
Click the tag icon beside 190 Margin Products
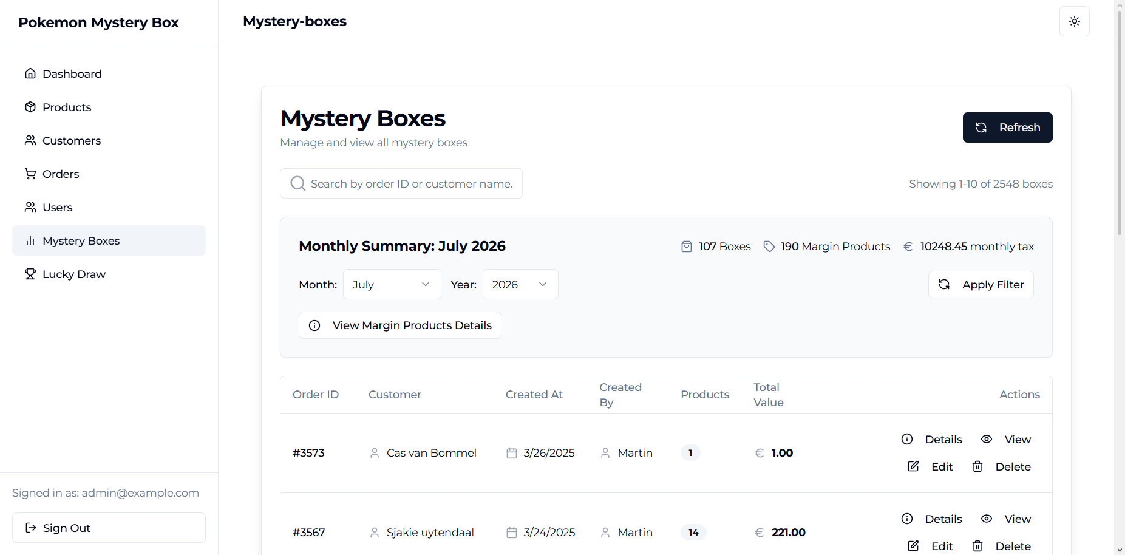(769, 247)
